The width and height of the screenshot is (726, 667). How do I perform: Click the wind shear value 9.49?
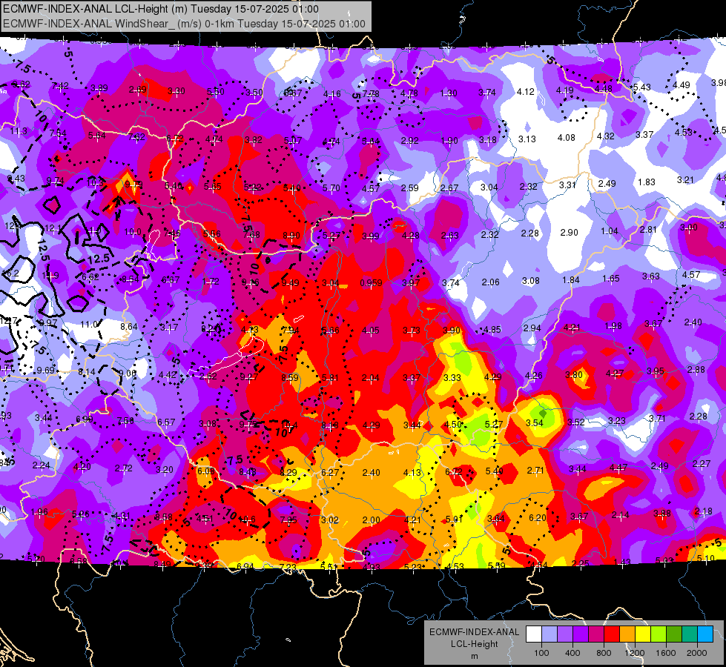pos(290,283)
